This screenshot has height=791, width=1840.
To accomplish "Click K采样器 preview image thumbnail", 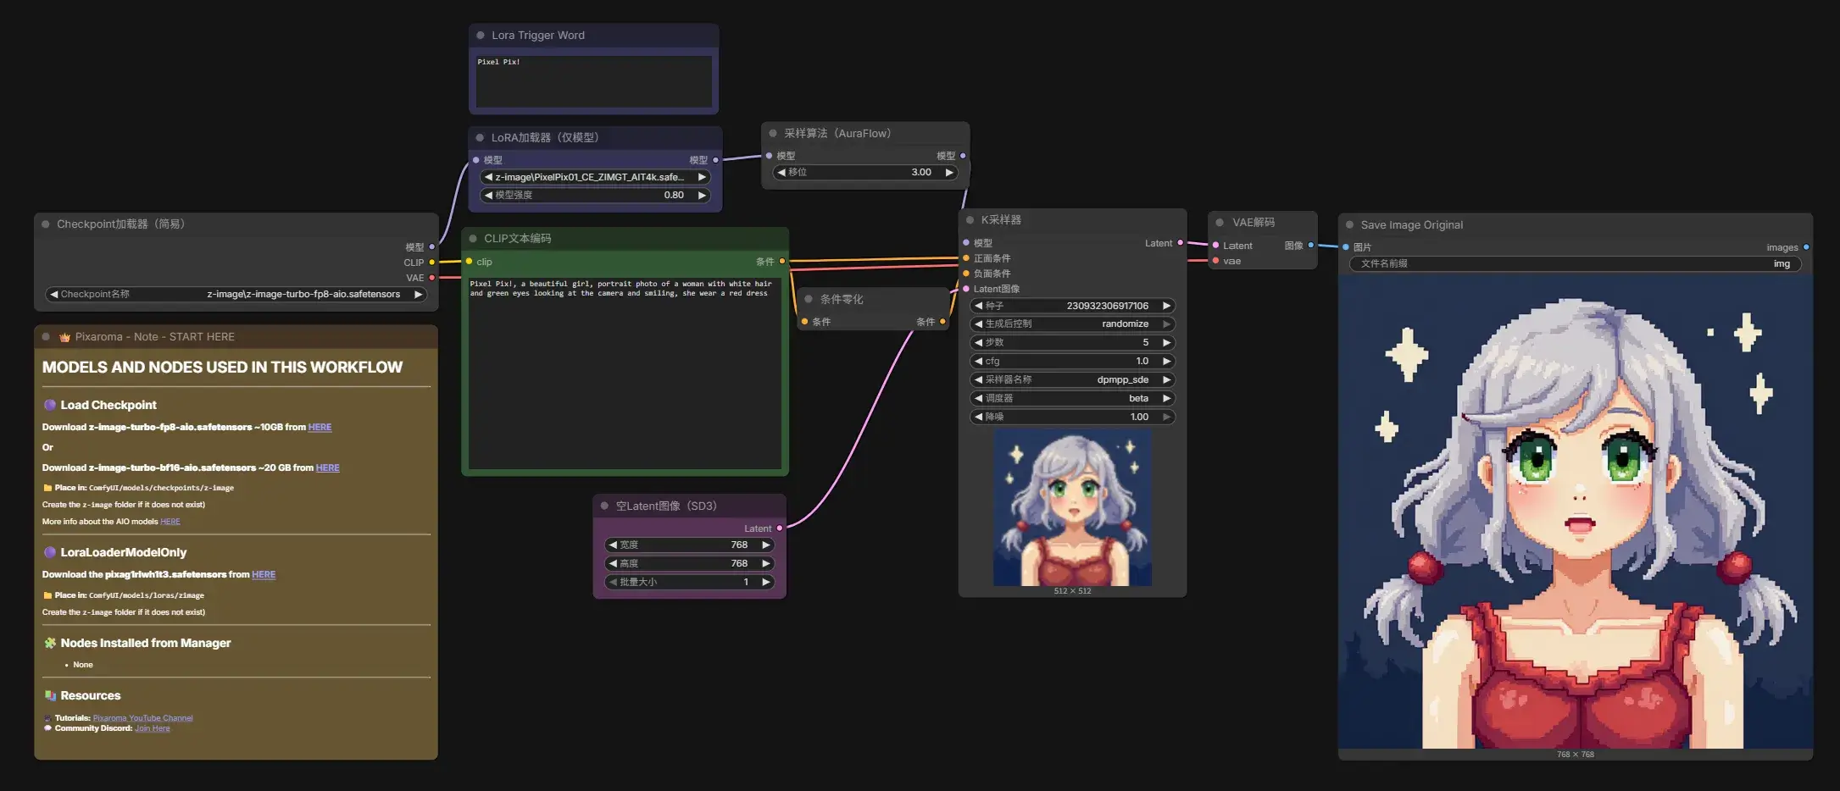I will (x=1072, y=508).
